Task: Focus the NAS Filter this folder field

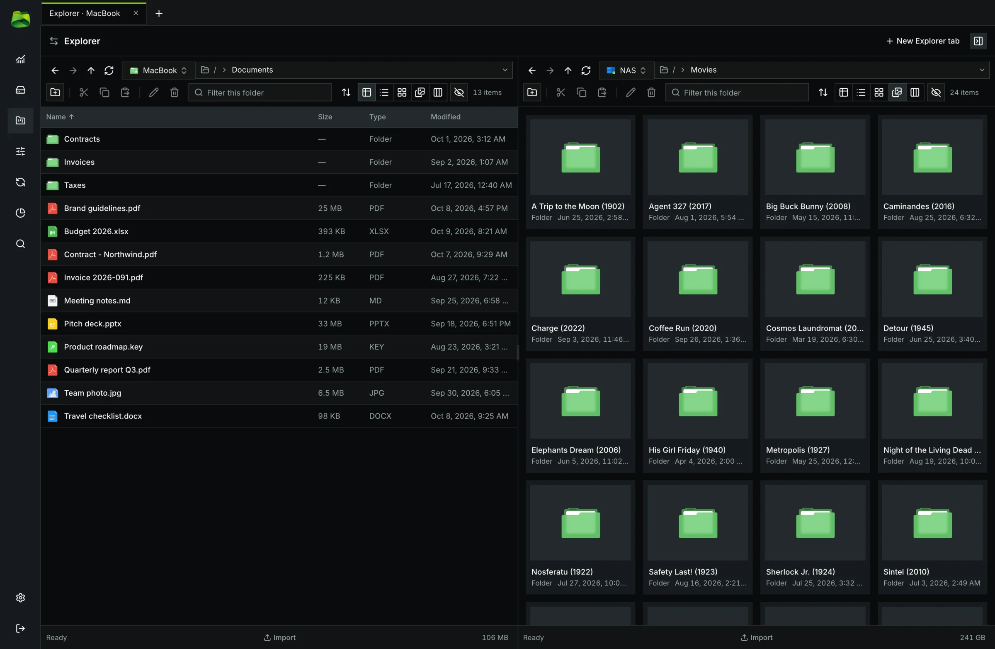Action: pos(737,92)
